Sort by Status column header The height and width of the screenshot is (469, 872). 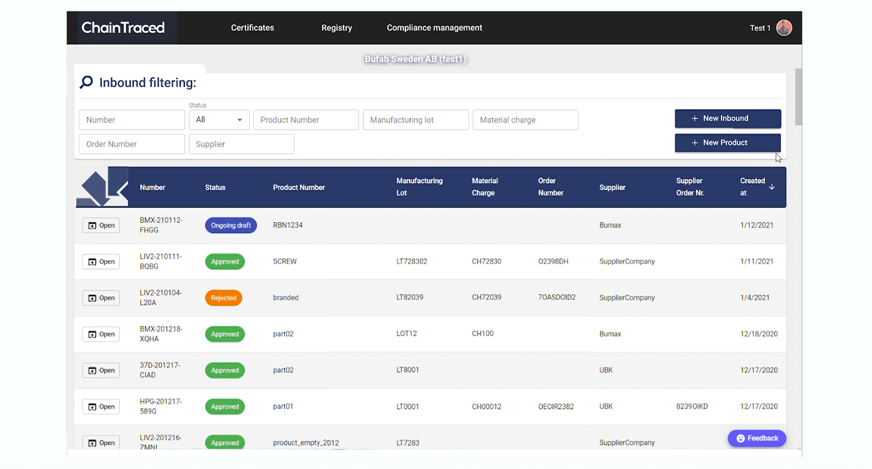coord(215,187)
